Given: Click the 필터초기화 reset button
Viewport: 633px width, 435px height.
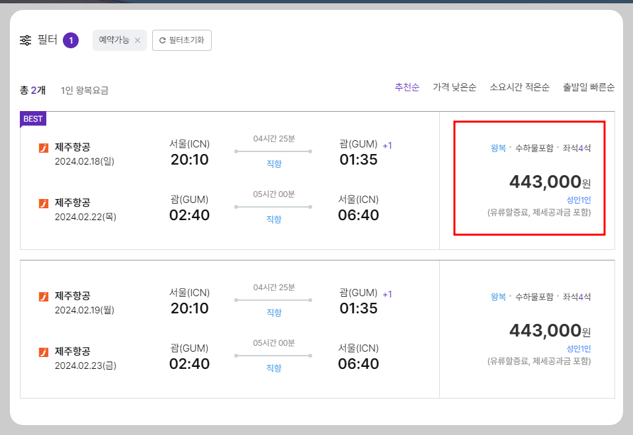Looking at the screenshot, I should 181,40.
